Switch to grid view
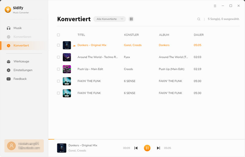Viewport: 245px width, 157px height. [x=131, y=19]
